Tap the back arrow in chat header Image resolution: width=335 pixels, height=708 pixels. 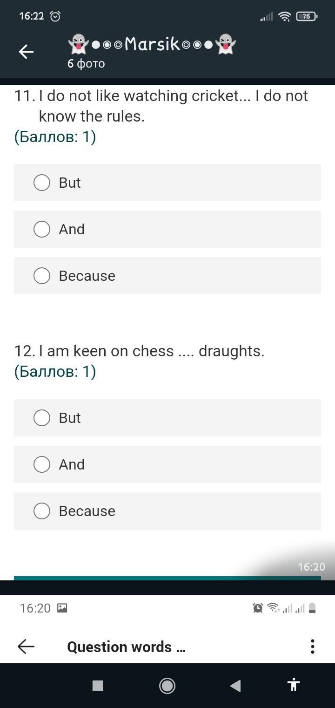point(26,52)
